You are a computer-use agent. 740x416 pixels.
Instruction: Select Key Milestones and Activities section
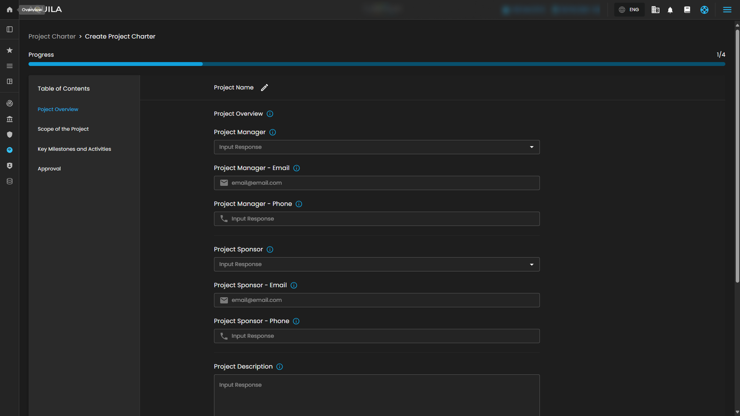click(x=74, y=149)
